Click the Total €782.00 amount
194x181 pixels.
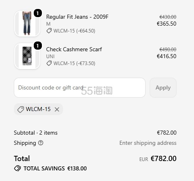pyautogui.click(x=163, y=159)
